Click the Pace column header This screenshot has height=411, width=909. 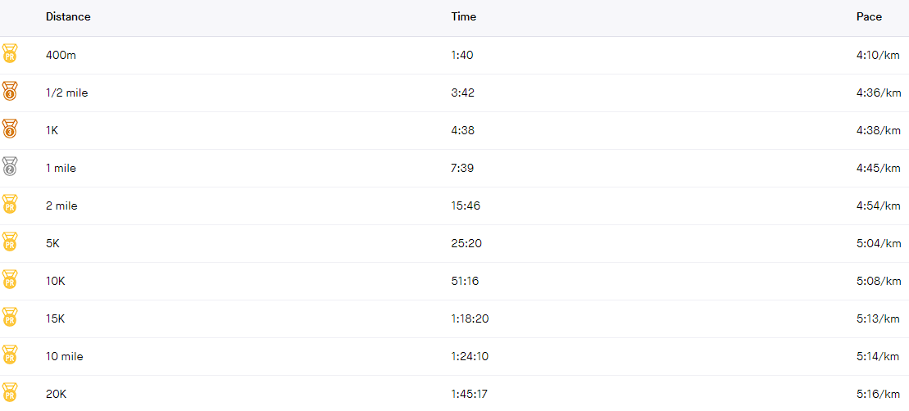coord(869,17)
